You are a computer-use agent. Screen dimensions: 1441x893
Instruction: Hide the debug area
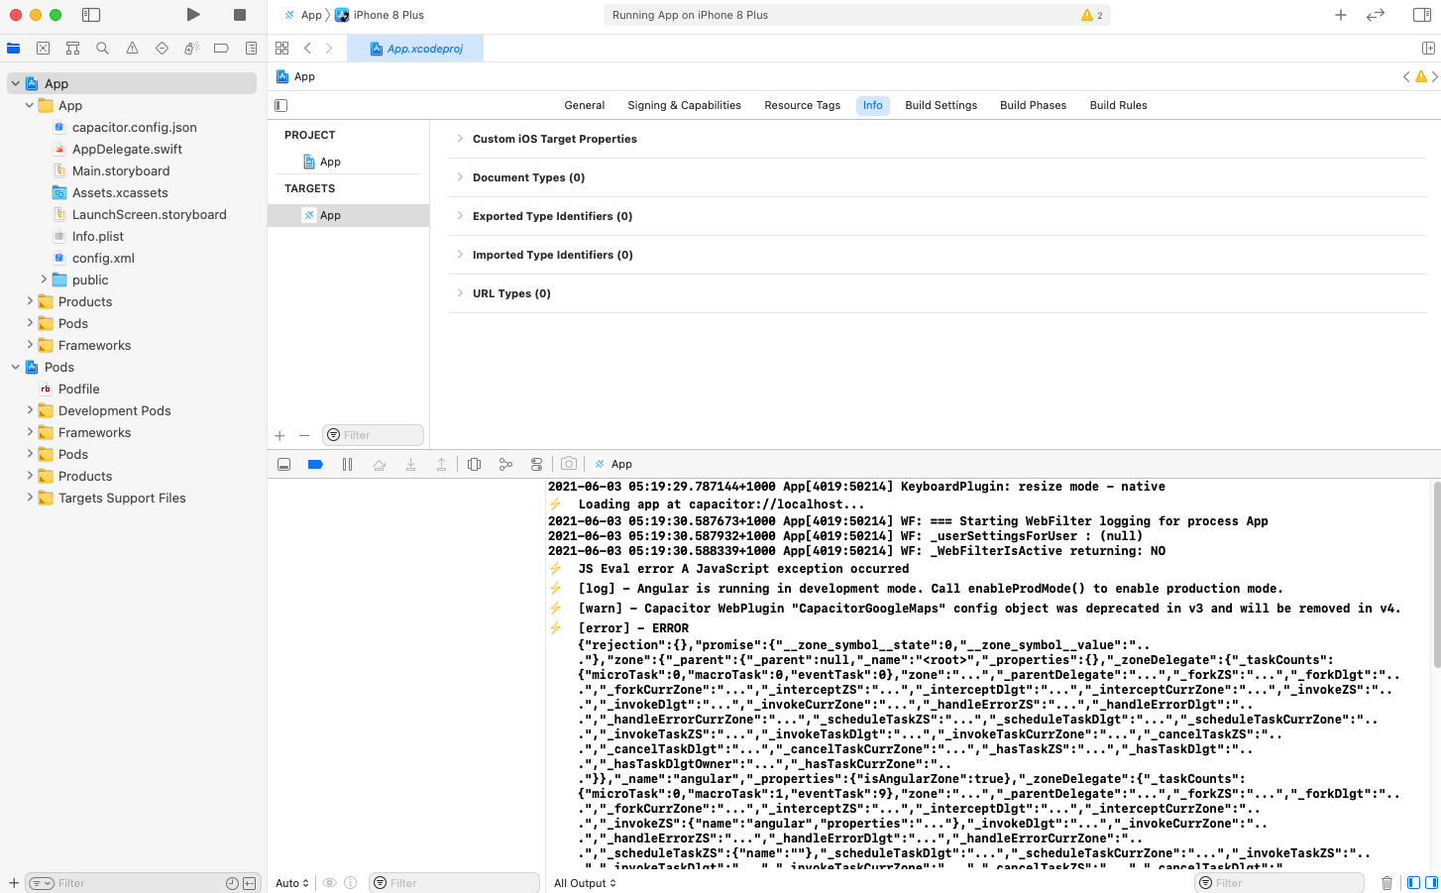tap(283, 464)
